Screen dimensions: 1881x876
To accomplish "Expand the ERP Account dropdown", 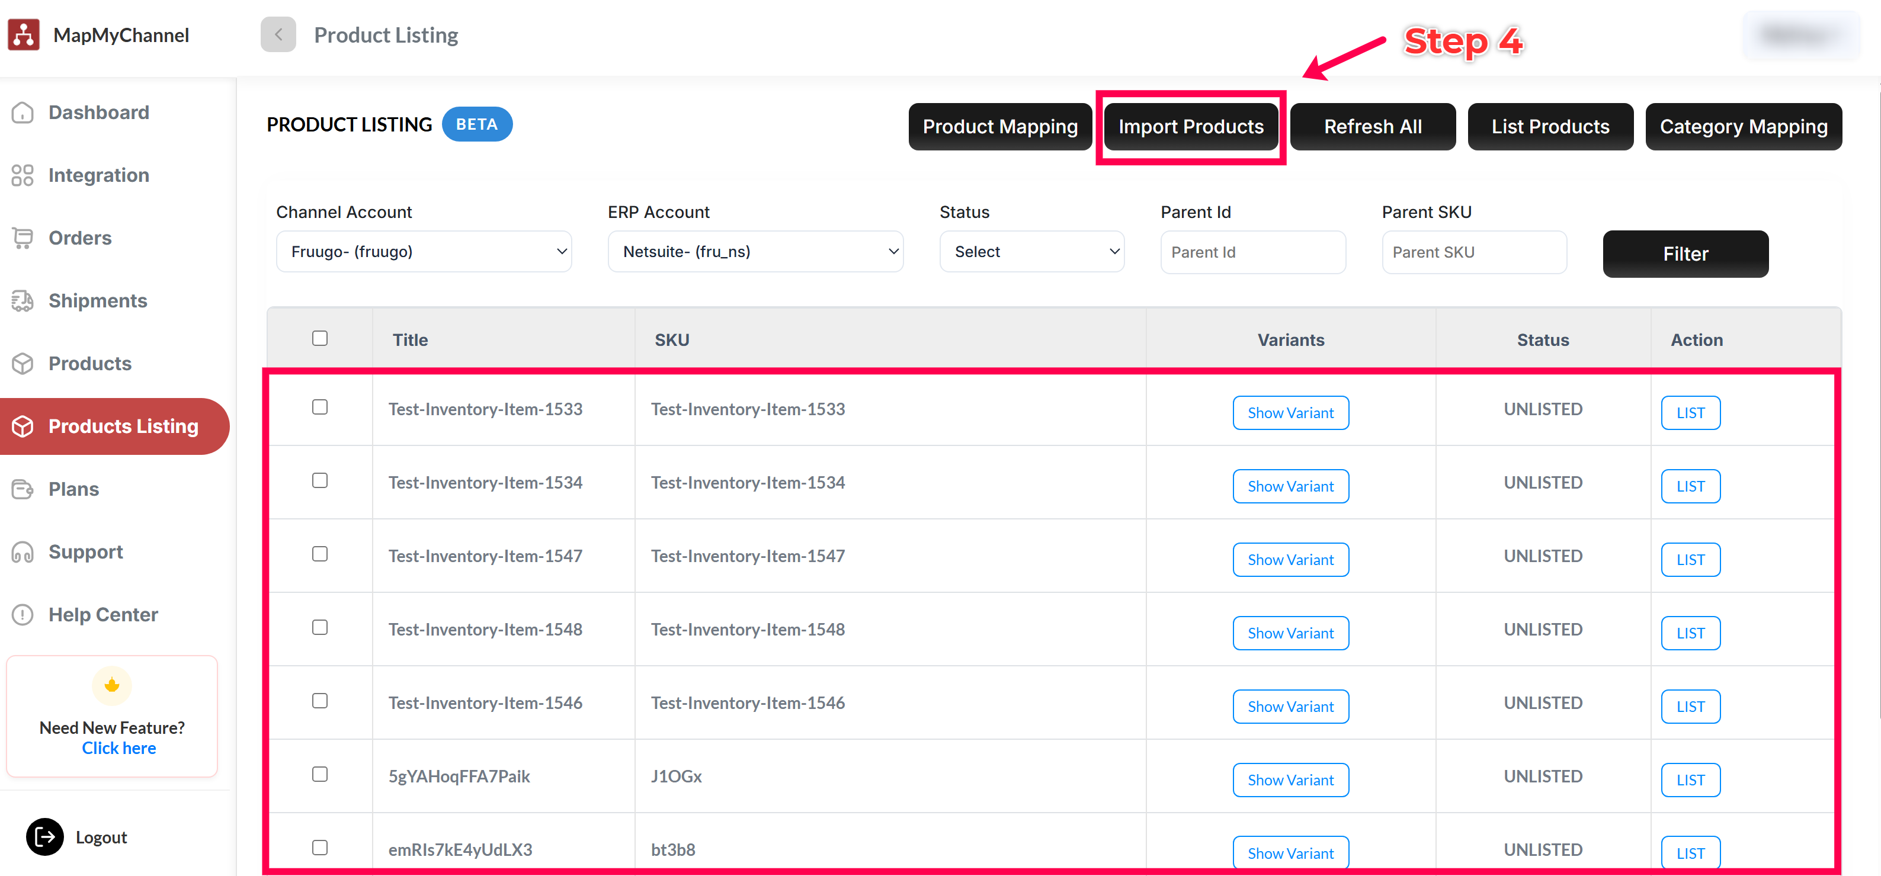I will [x=755, y=251].
